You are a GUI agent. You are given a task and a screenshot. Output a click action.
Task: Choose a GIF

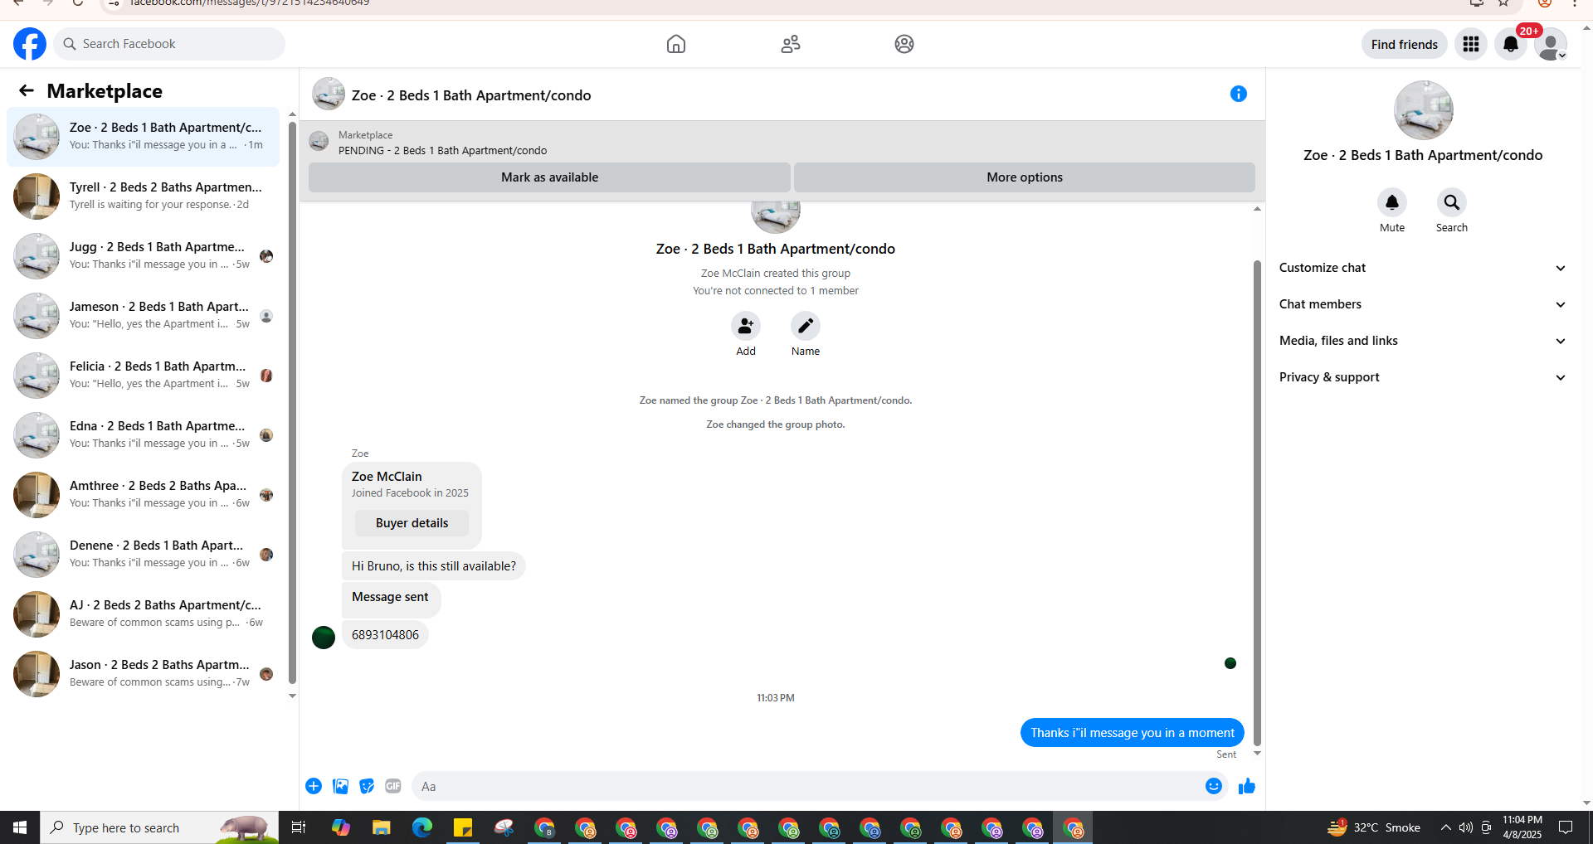pyautogui.click(x=393, y=786)
